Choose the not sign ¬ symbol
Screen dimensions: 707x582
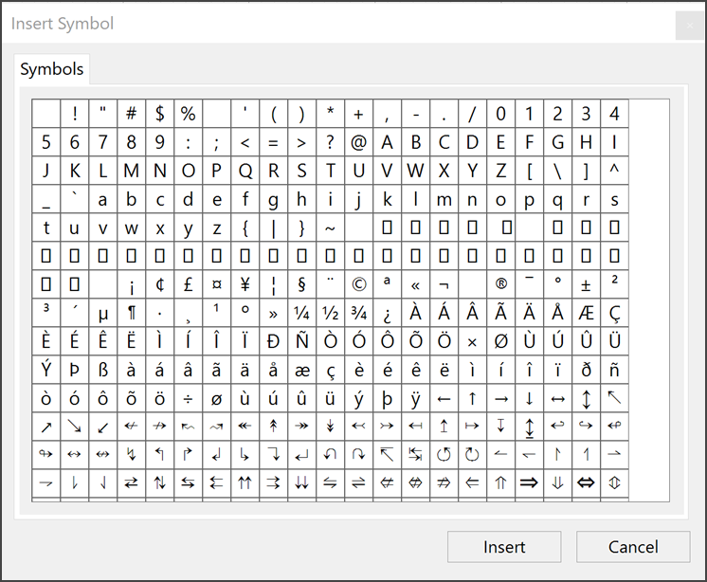point(444,284)
